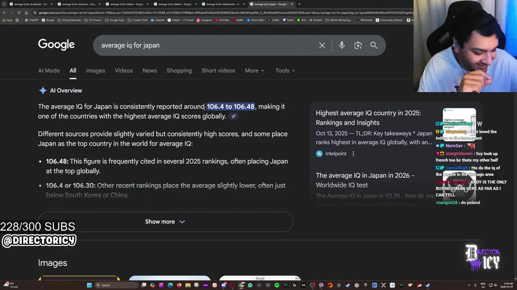Open the Apps shortcut in bookmarks bar
Viewport: 517px width, 290px height.
tap(8, 20)
